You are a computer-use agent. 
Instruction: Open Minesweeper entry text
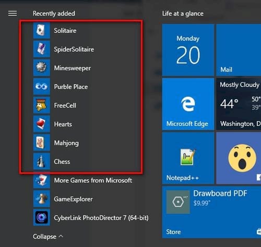coord(73,68)
